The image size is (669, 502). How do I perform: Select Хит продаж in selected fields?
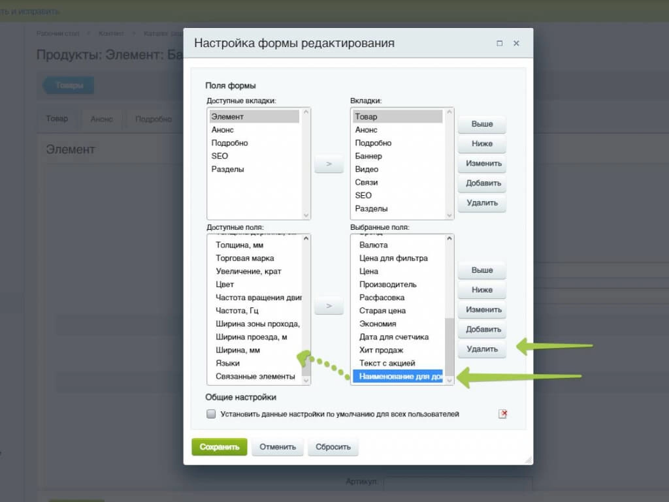(398, 351)
